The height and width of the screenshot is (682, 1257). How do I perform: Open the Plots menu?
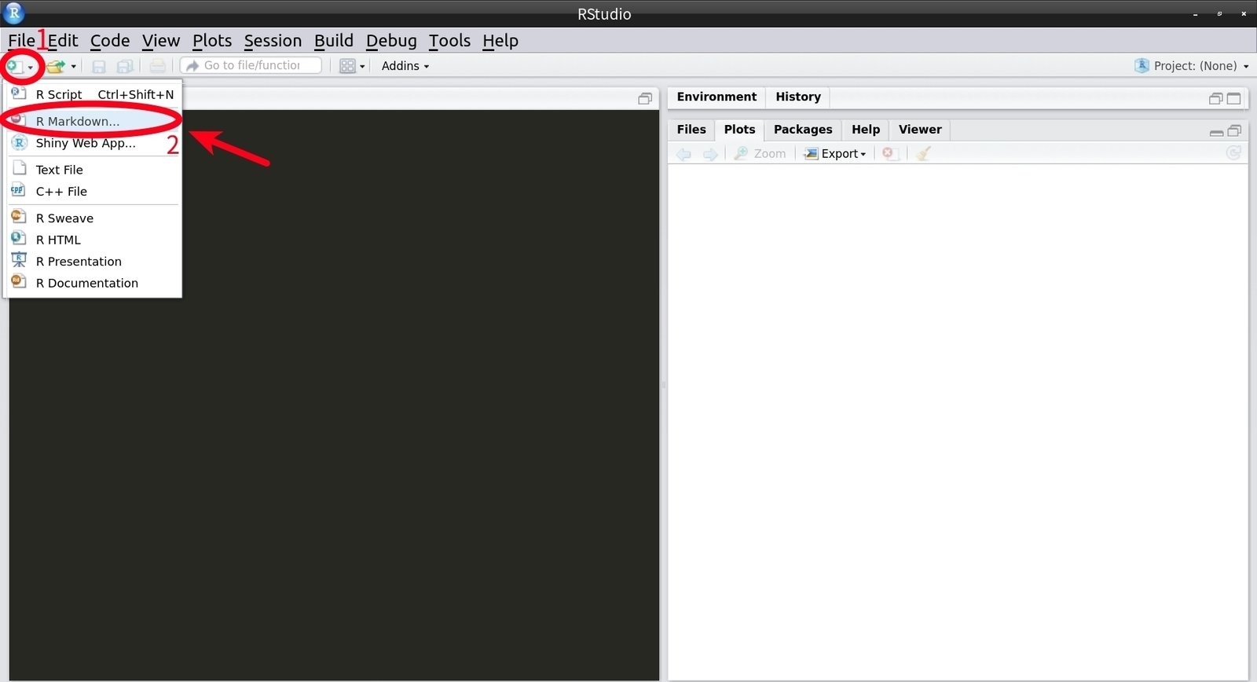point(212,41)
